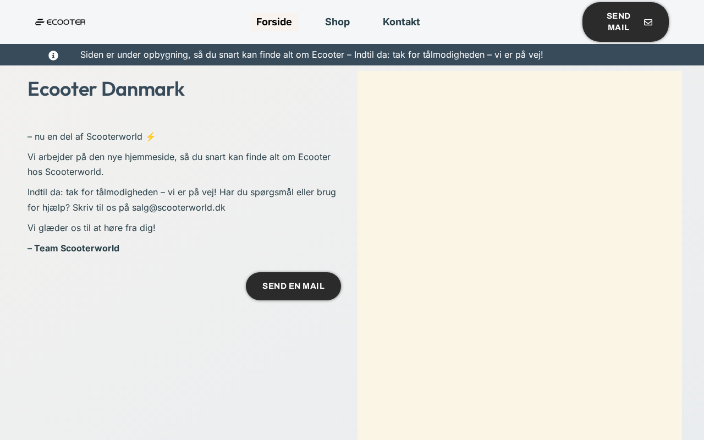This screenshot has width=704, height=440.
Task: Click the '– nu en del af Scooterworld' line
Action: coord(85,136)
